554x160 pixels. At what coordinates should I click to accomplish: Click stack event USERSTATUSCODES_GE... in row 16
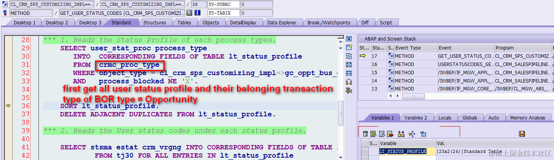[x=466, y=64]
